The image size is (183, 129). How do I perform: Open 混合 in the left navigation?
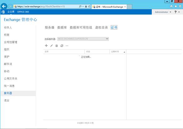click(x=7, y=101)
